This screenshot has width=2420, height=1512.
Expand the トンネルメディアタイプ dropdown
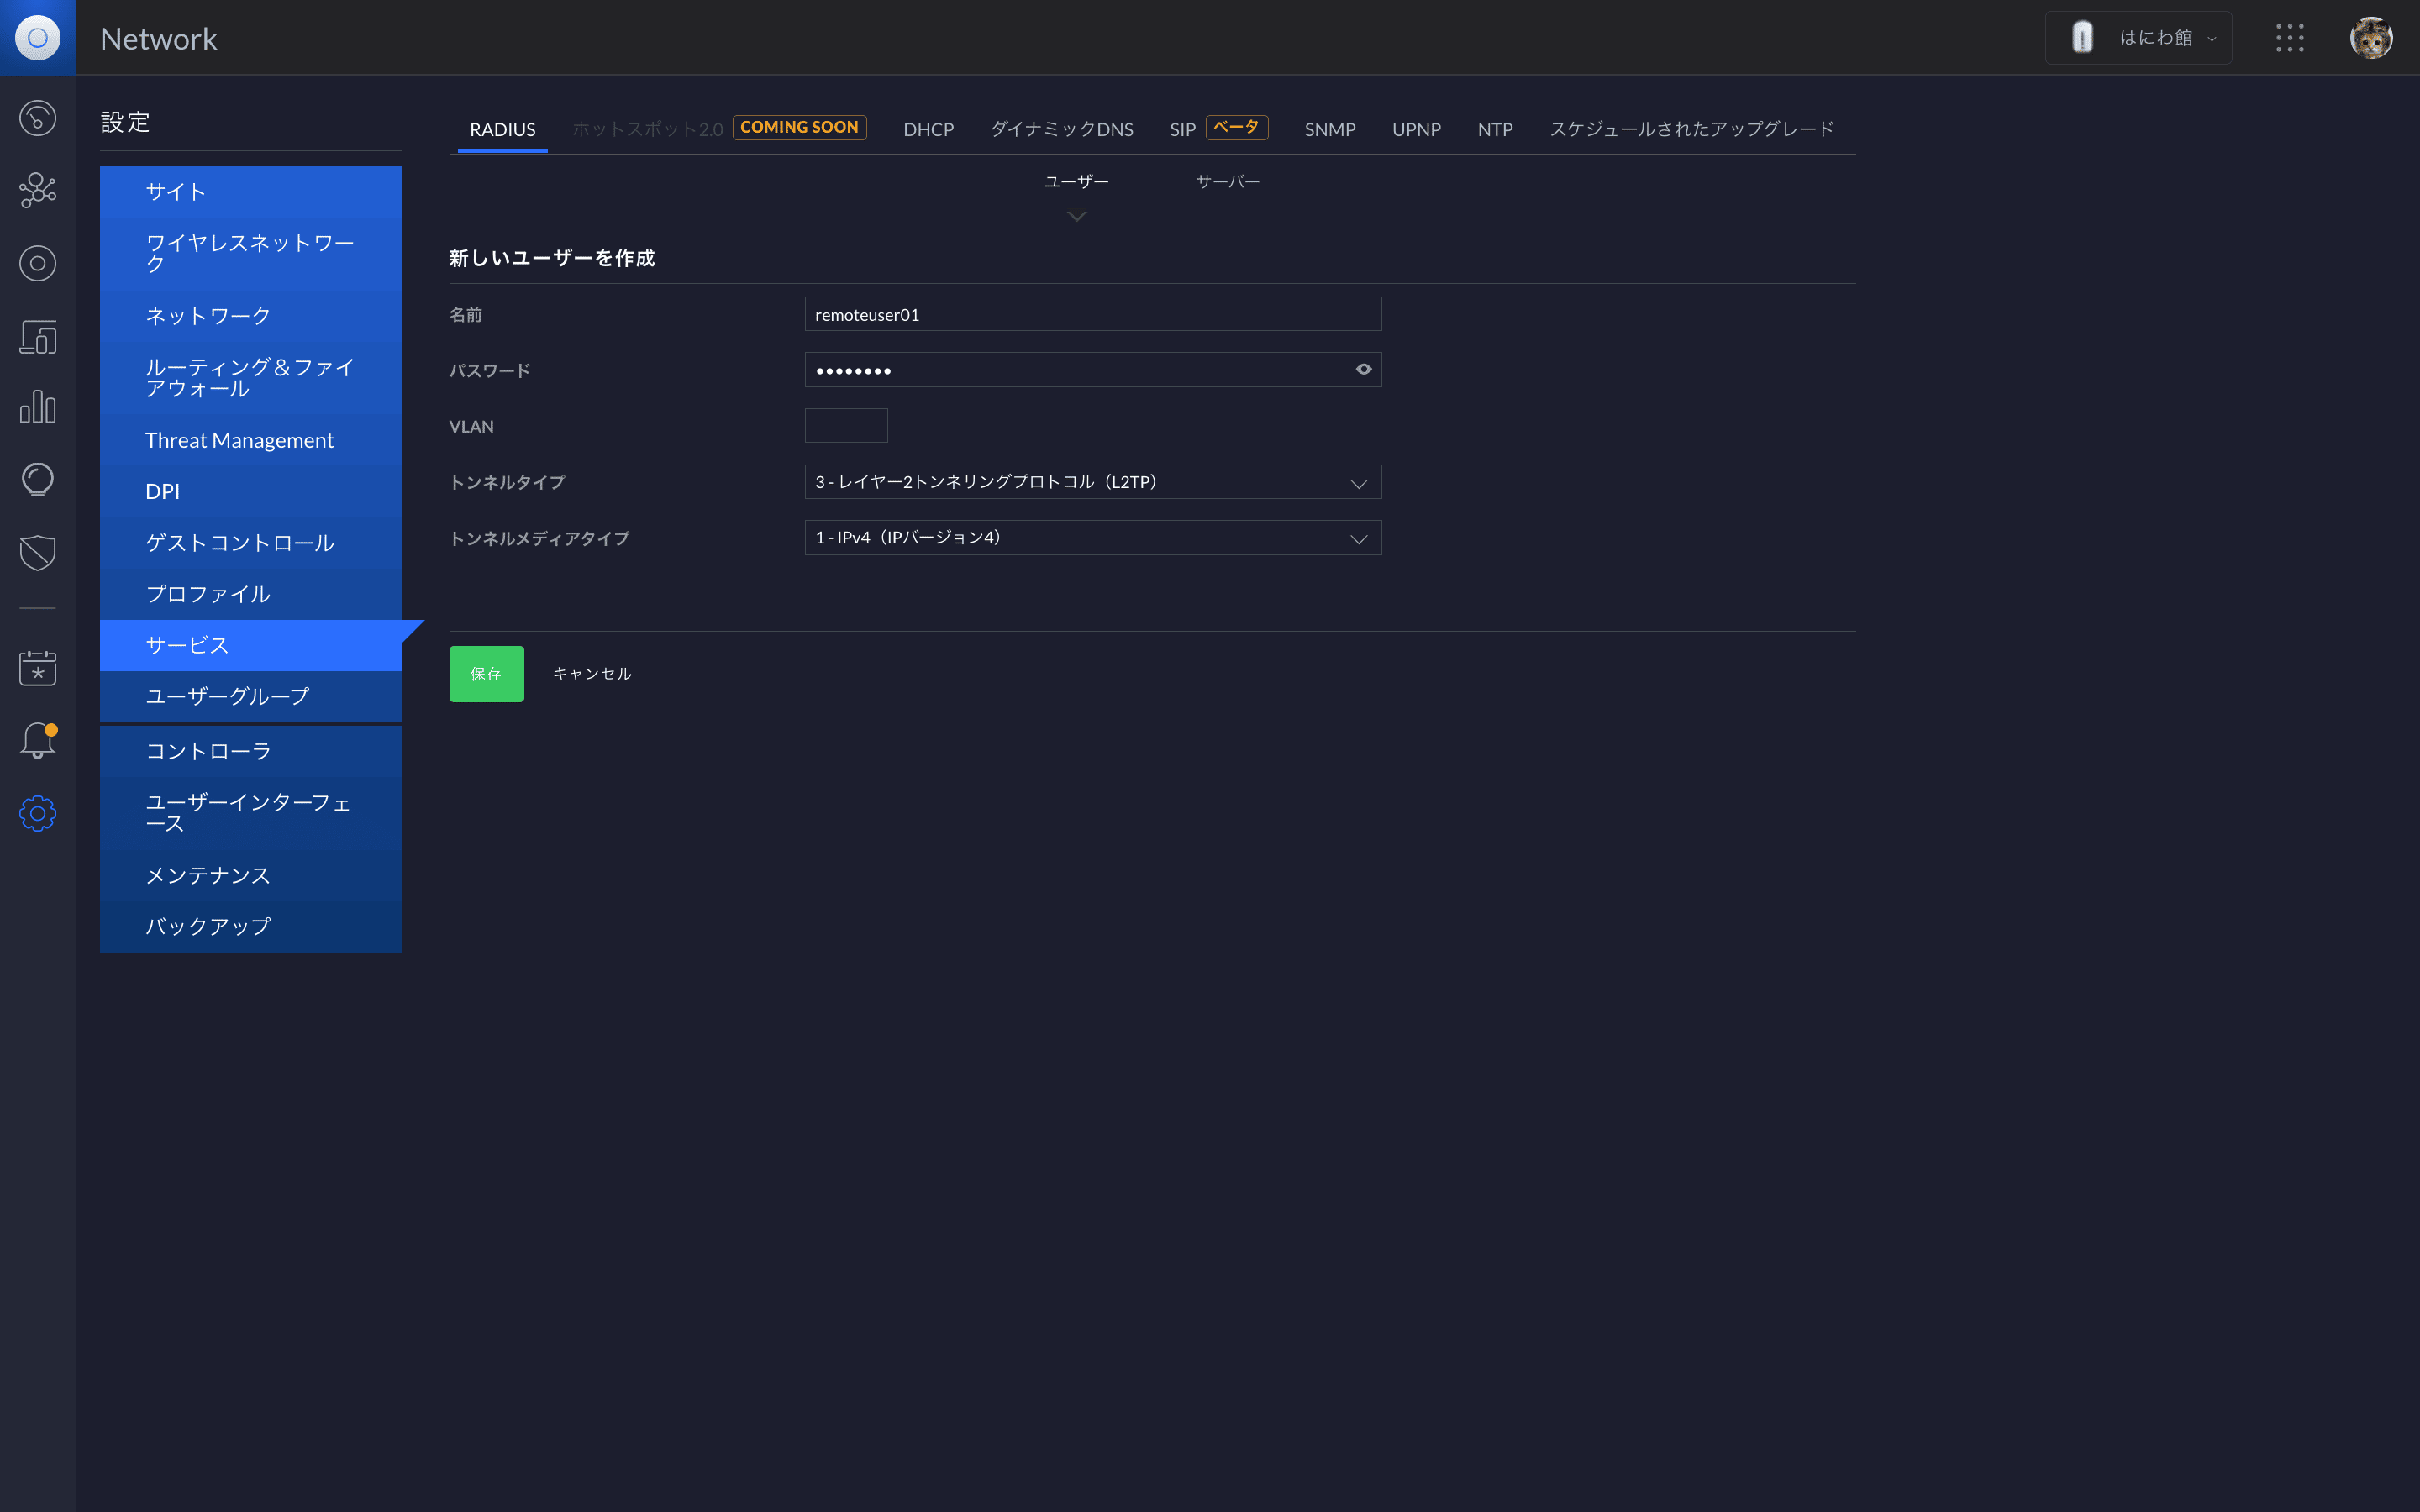point(1093,538)
